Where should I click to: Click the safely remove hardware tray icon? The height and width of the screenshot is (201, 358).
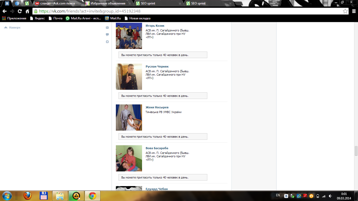tap(292, 196)
